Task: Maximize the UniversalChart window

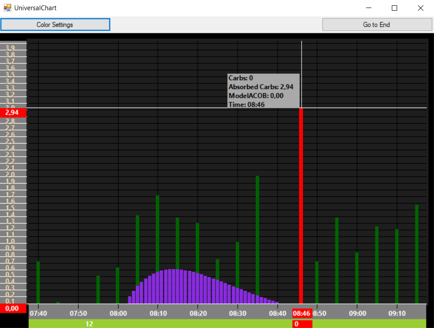Action: pyautogui.click(x=394, y=8)
